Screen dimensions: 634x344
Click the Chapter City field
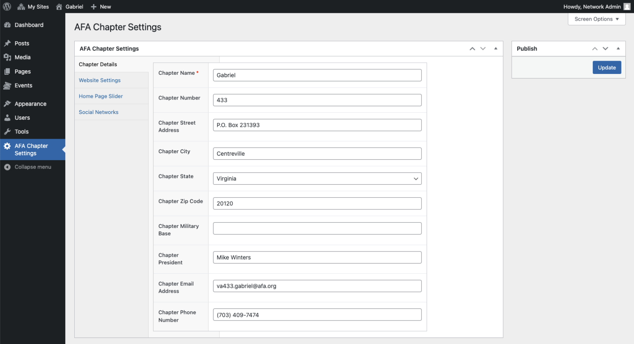(x=317, y=154)
